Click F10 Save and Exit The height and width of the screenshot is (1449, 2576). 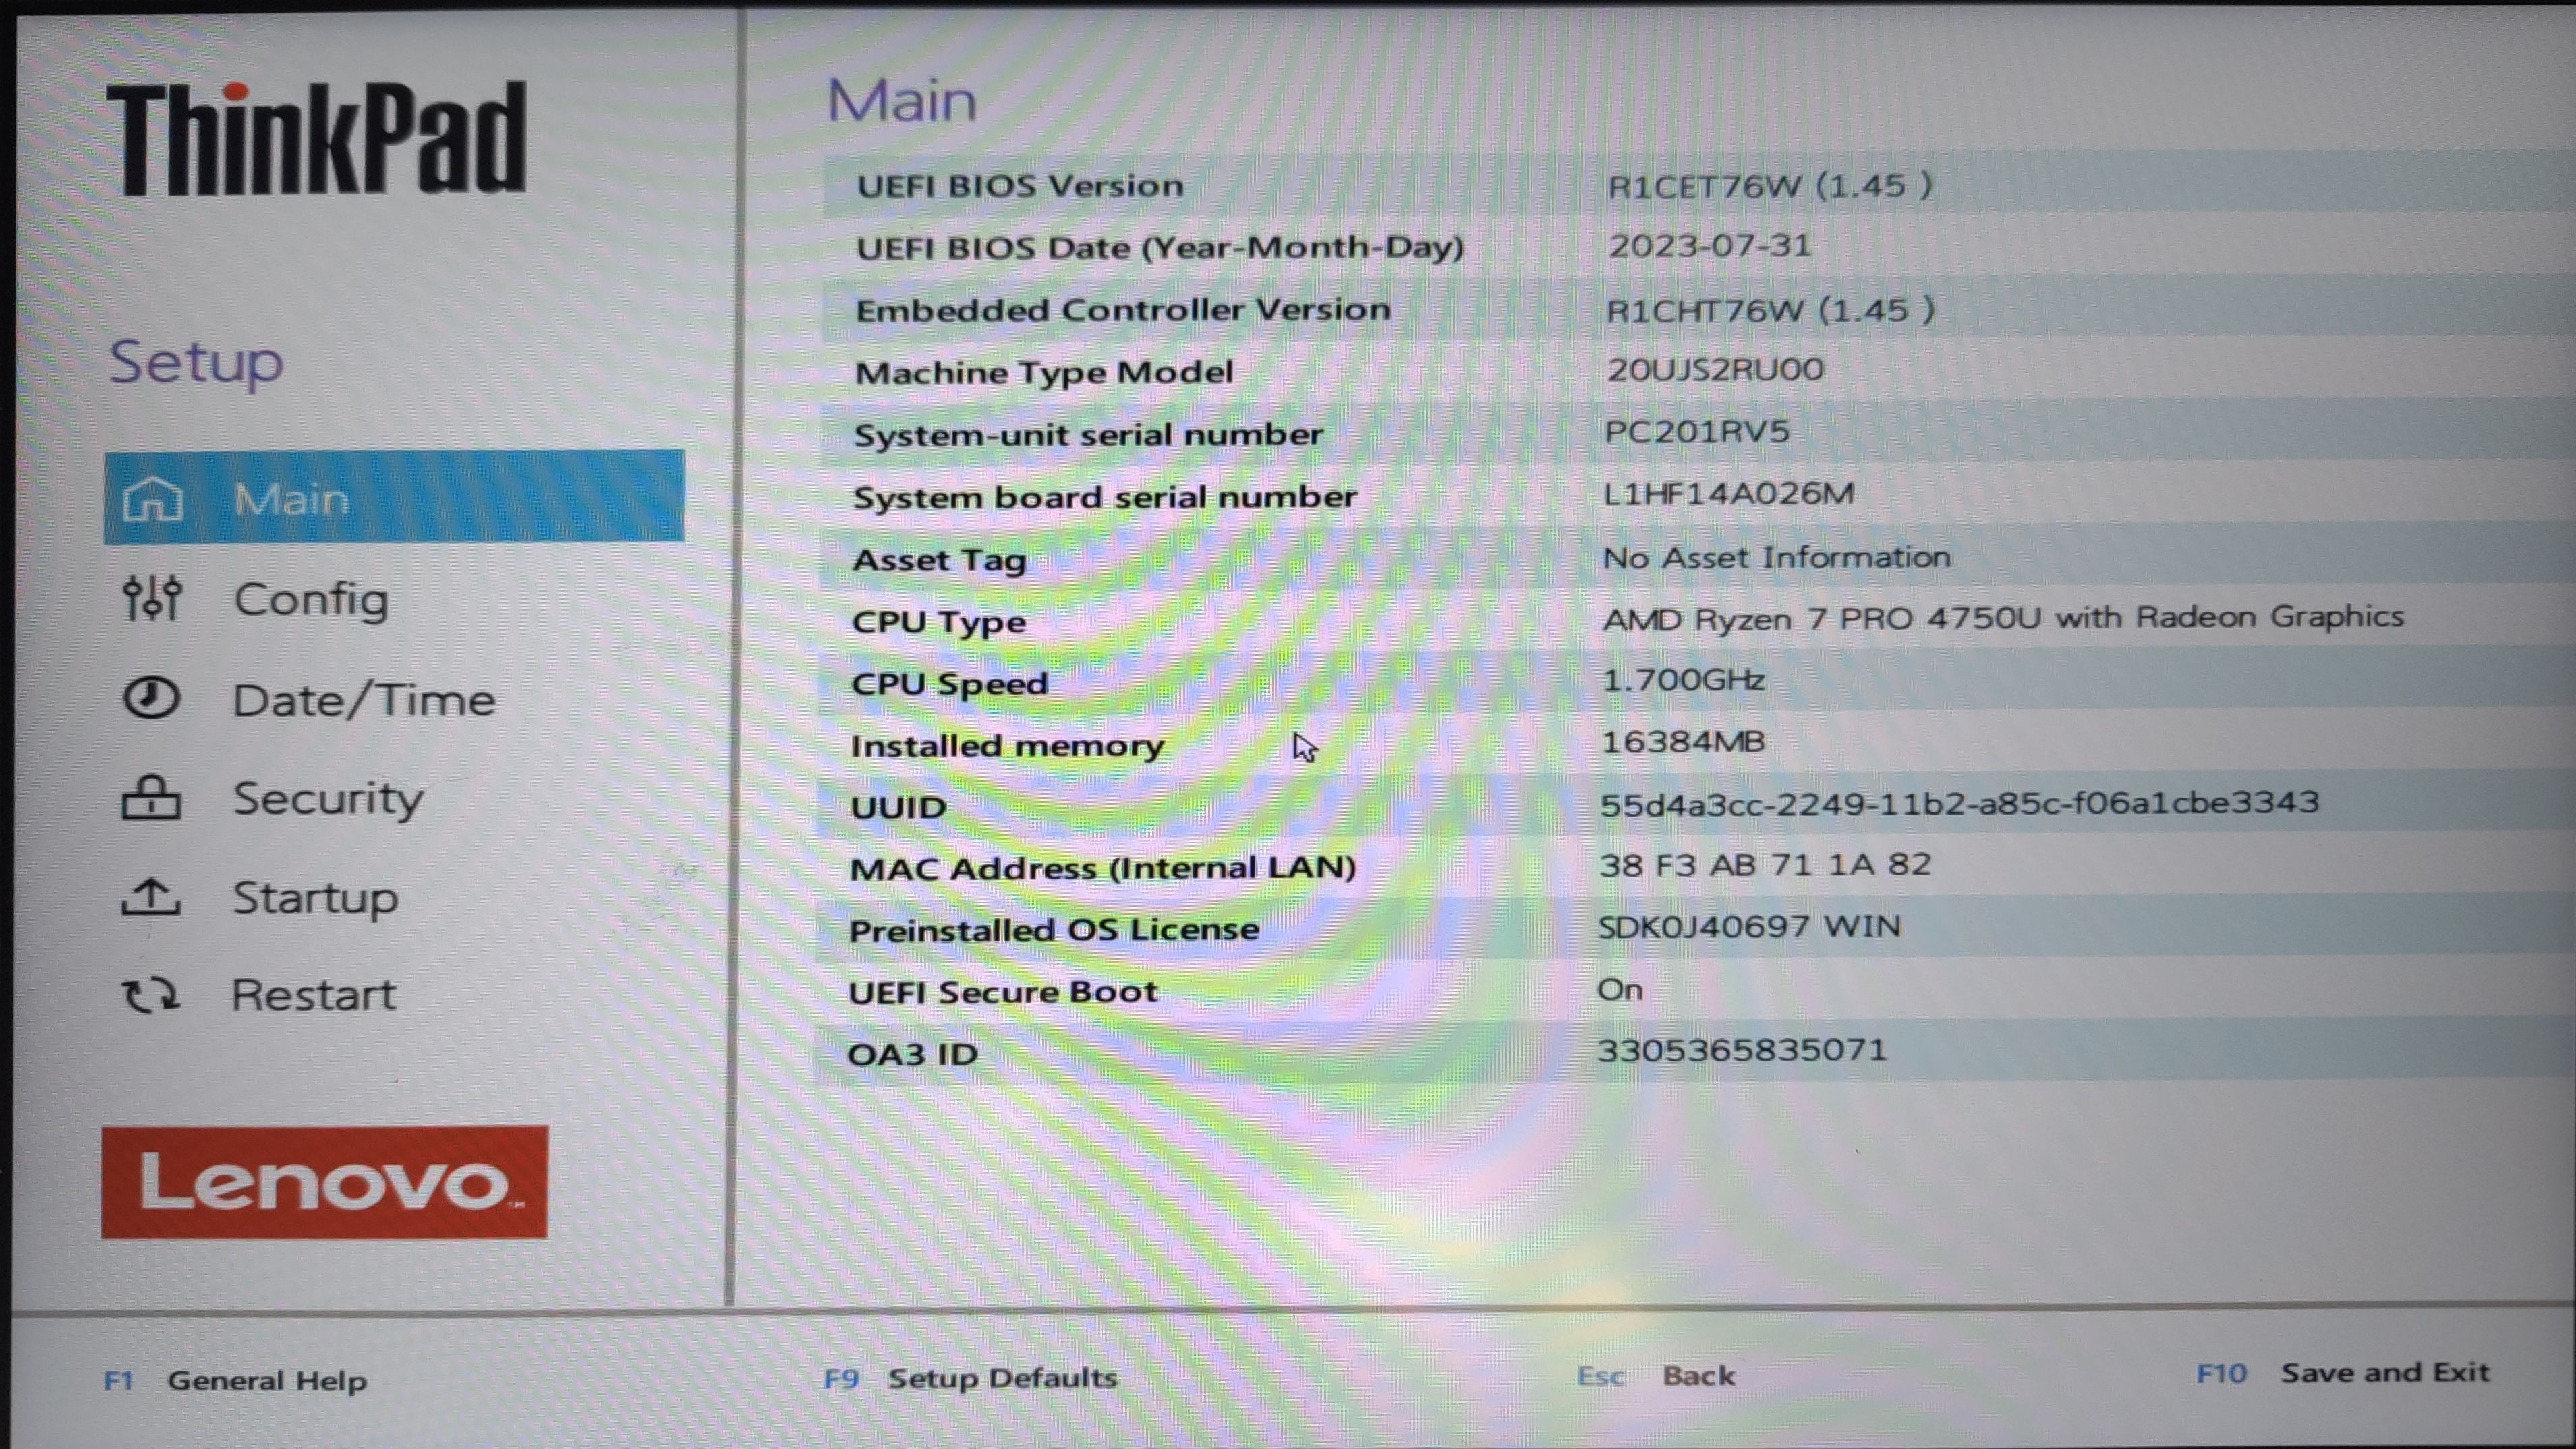(2343, 1373)
